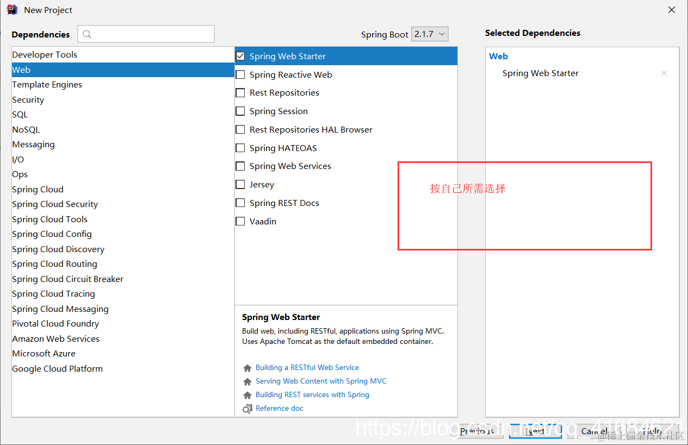Uncheck the Spring Web Starter checkbox
688x445 pixels.
click(x=240, y=56)
